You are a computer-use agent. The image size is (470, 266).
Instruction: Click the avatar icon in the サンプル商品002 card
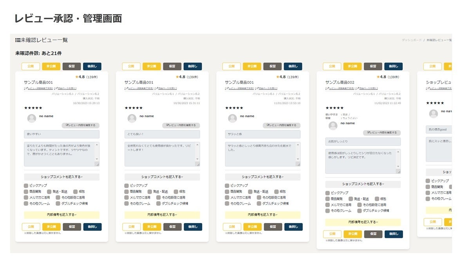pos(333,125)
